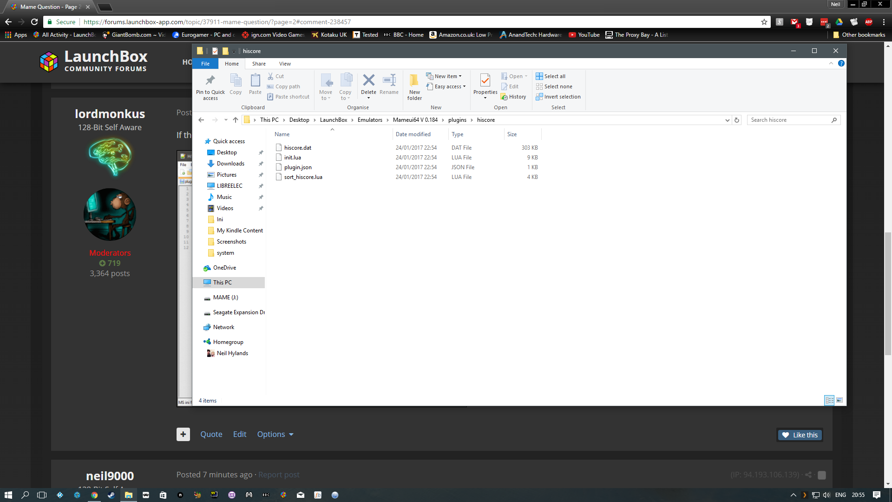Click Emulators in the address path

pyautogui.click(x=370, y=120)
